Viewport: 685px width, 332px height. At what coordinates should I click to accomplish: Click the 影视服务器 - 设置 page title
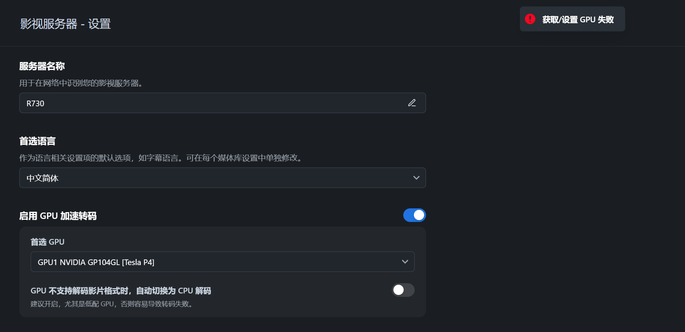[66, 23]
